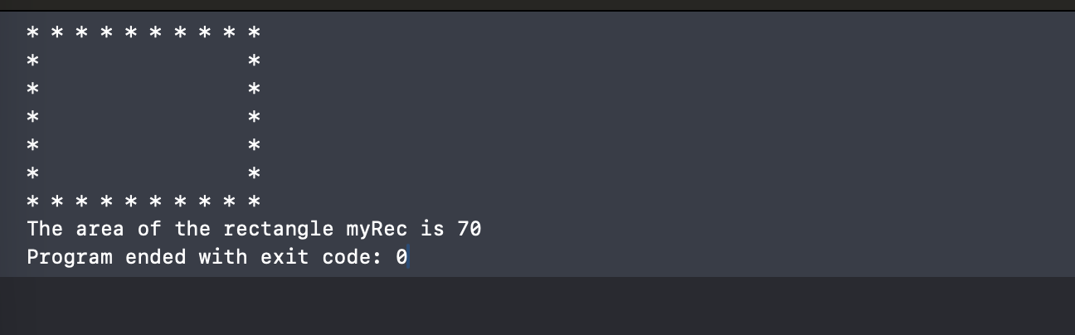Click the line reporting the rectangle area
This screenshot has height=335, width=1075.
click(254, 229)
